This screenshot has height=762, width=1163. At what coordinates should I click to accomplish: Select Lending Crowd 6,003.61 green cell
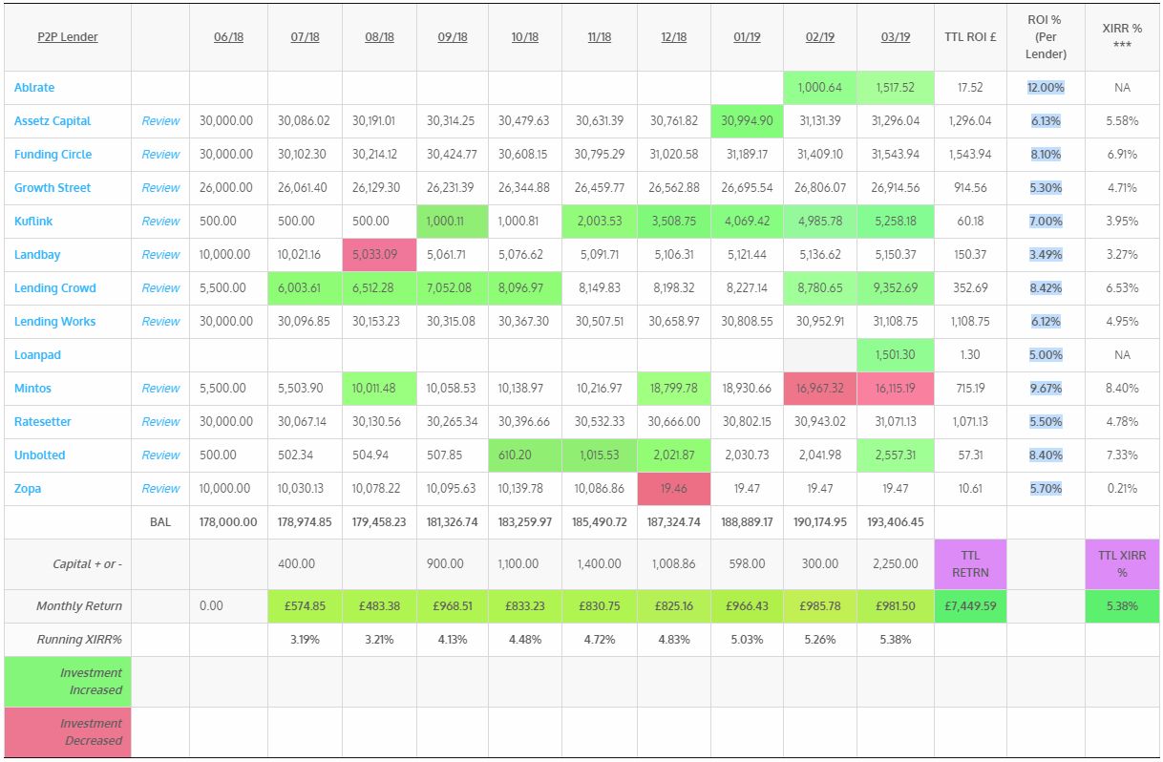(x=305, y=288)
